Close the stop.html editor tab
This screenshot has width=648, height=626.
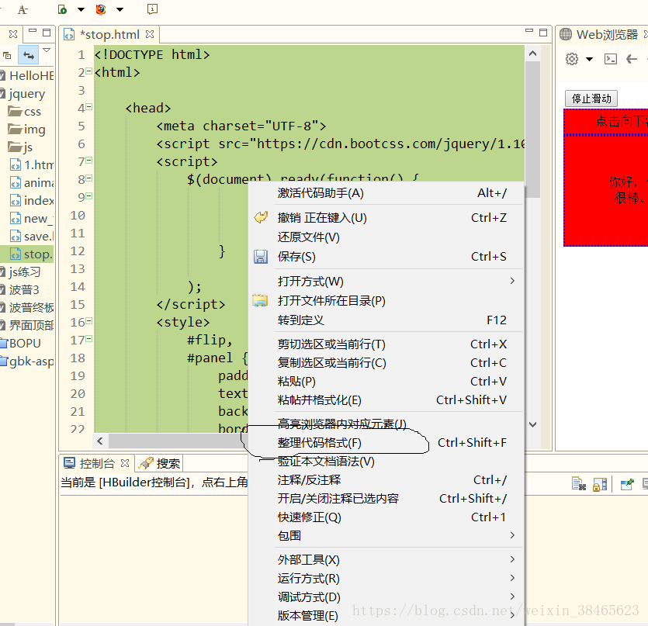[150, 34]
